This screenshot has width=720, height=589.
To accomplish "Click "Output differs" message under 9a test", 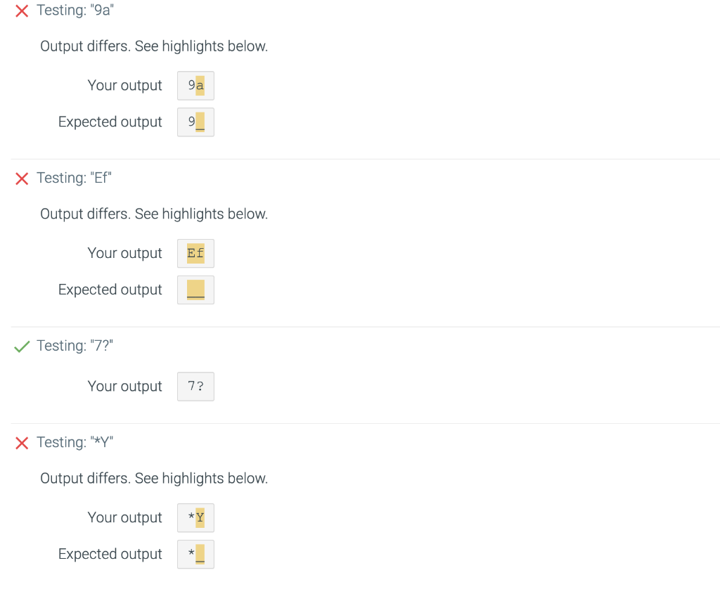I will (154, 46).
